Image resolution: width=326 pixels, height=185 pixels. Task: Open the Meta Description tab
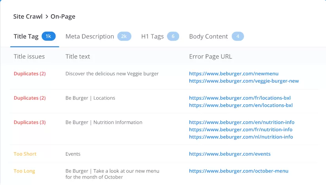click(90, 36)
